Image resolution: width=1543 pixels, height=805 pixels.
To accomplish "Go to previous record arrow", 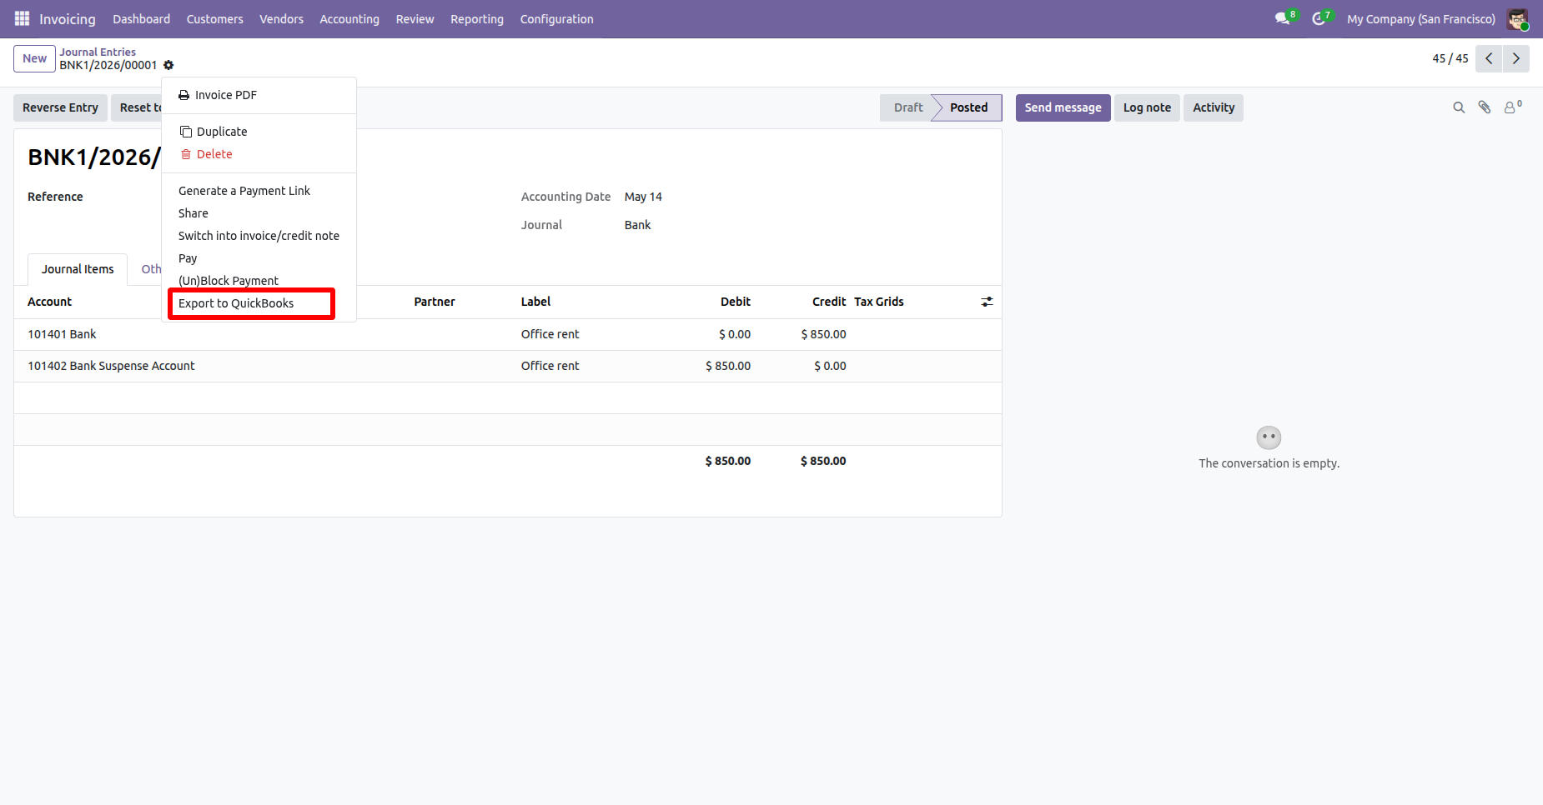I will (x=1489, y=58).
